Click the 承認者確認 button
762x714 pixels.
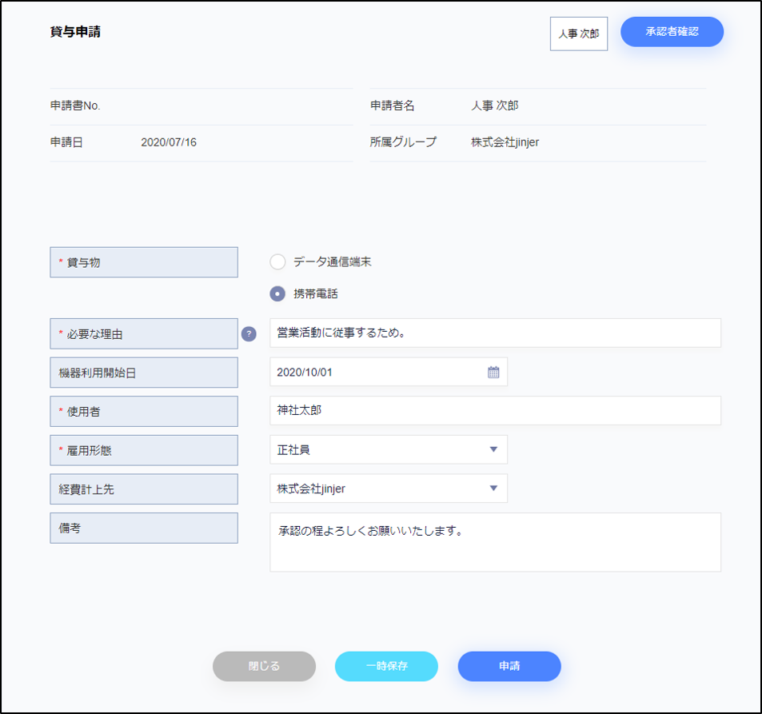(x=672, y=32)
